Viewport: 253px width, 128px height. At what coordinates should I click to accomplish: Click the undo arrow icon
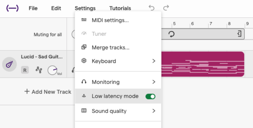pos(151,8)
